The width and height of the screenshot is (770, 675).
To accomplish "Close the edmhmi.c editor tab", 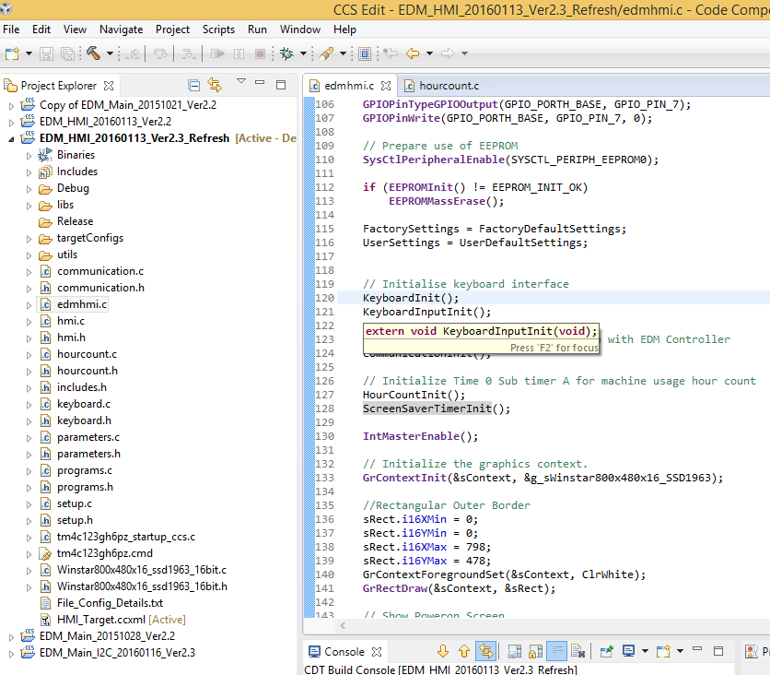I will pyautogui.click(x=386, y=86).
